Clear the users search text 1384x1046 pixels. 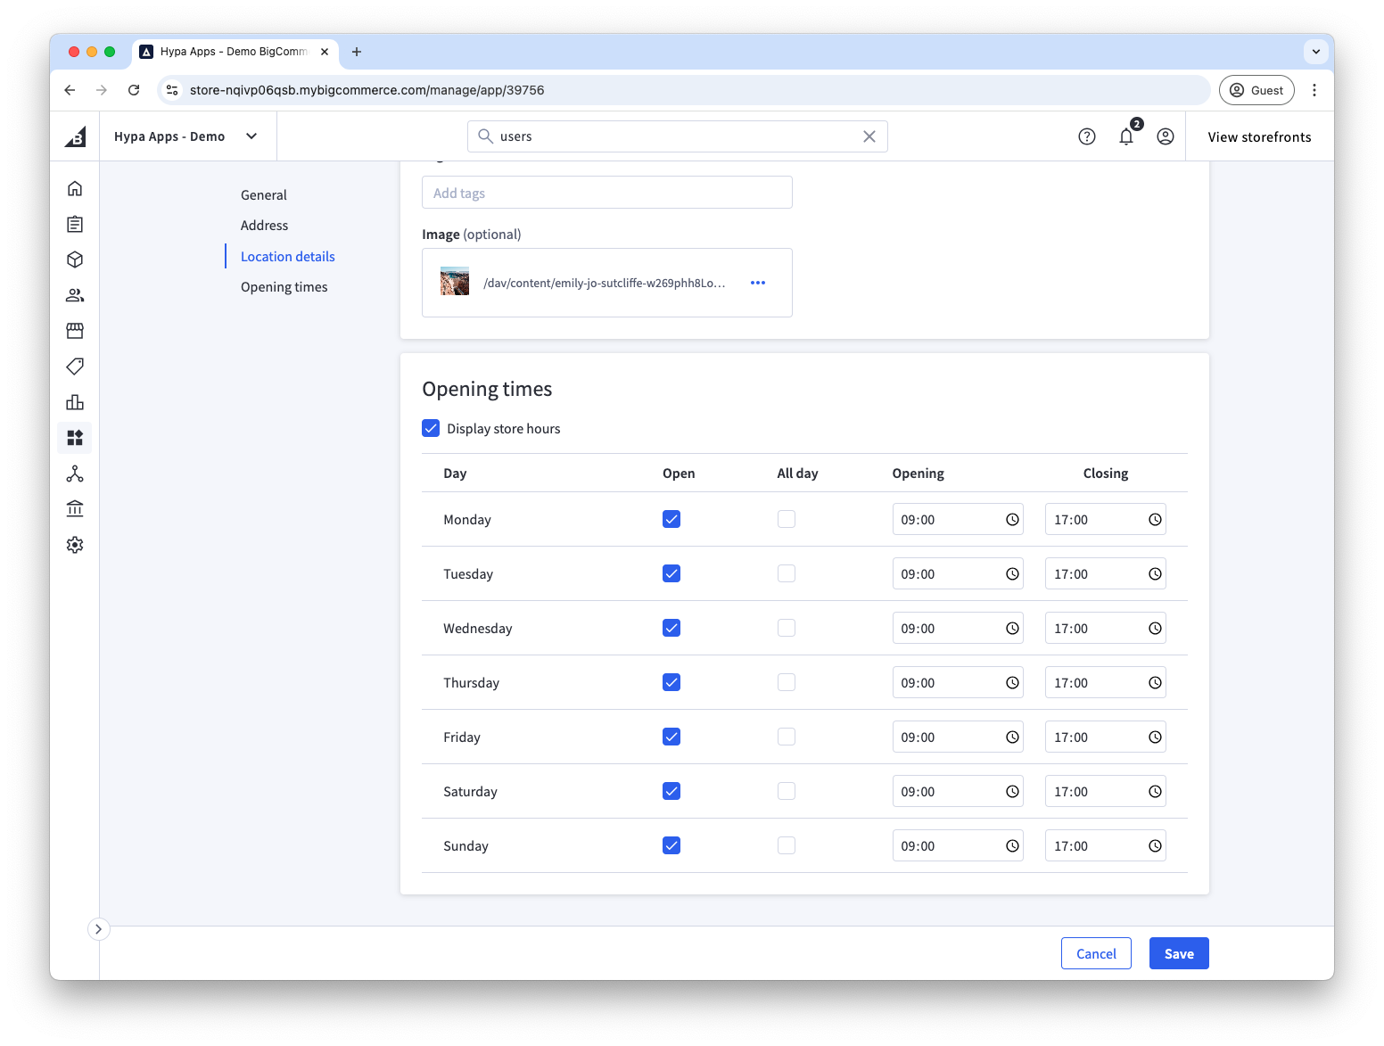869,136
